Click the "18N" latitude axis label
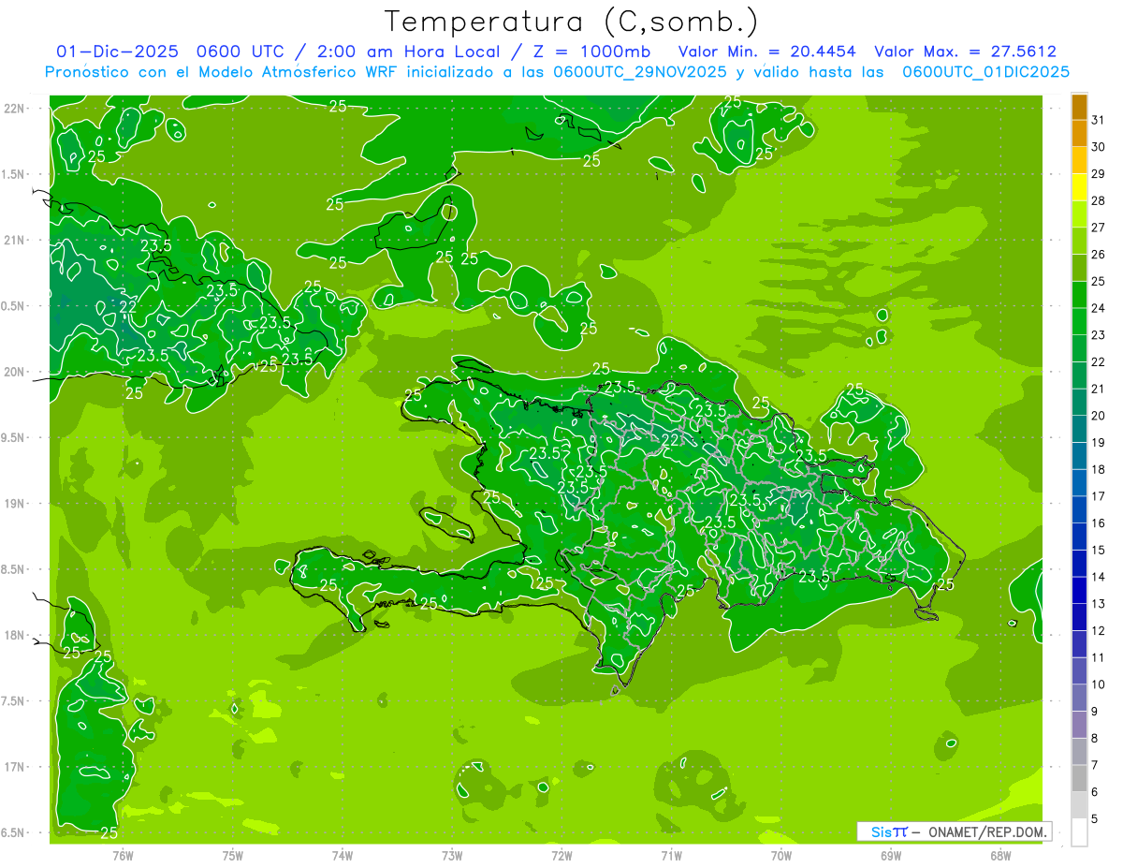1123x868 pixels. 13,635
